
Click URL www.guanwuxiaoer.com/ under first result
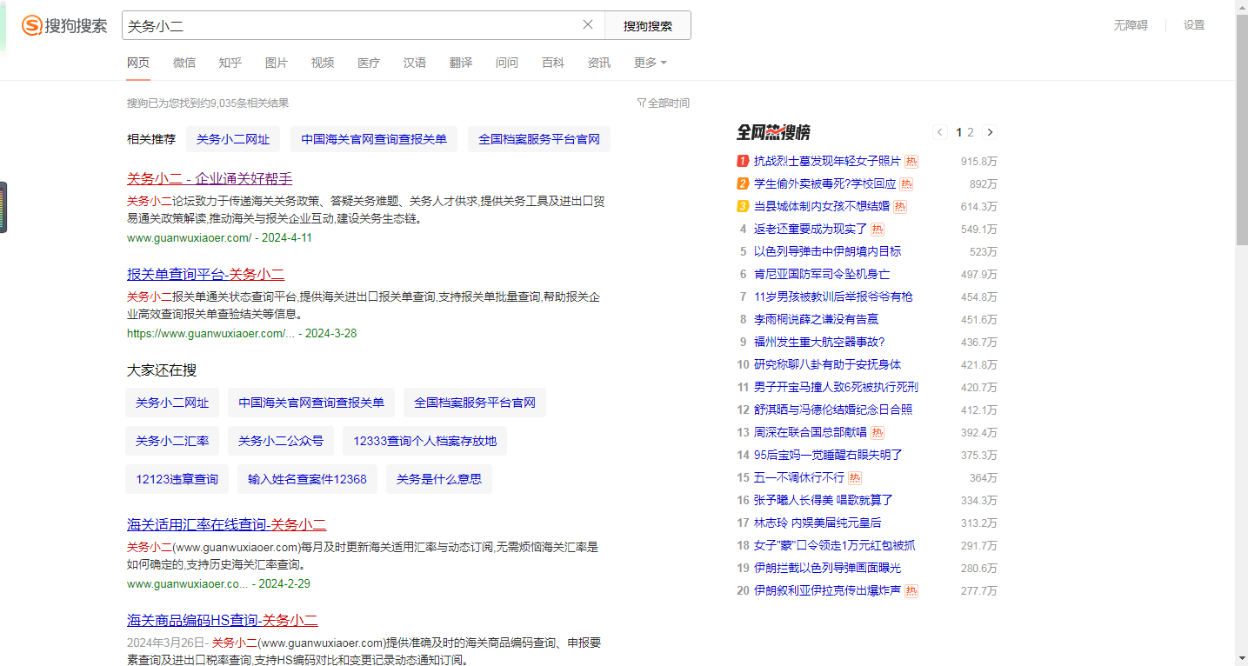(x=189, y=237)
